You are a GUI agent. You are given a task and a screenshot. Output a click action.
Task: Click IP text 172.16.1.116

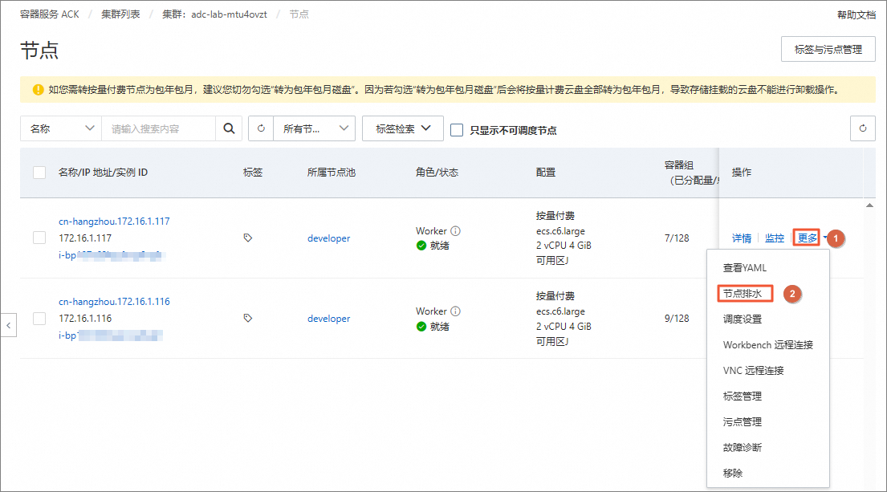point(85,319)
